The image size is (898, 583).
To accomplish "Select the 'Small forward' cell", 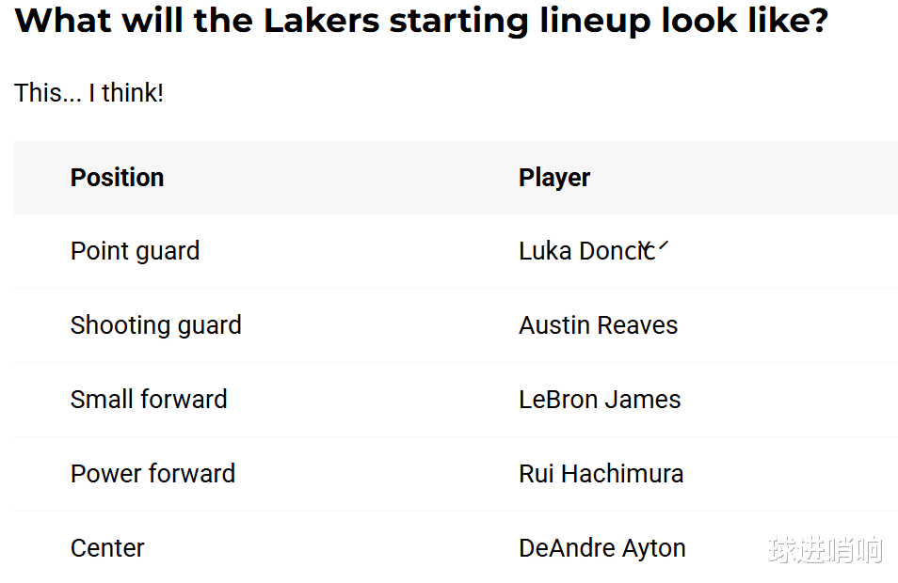I will [x=149, y=400].
